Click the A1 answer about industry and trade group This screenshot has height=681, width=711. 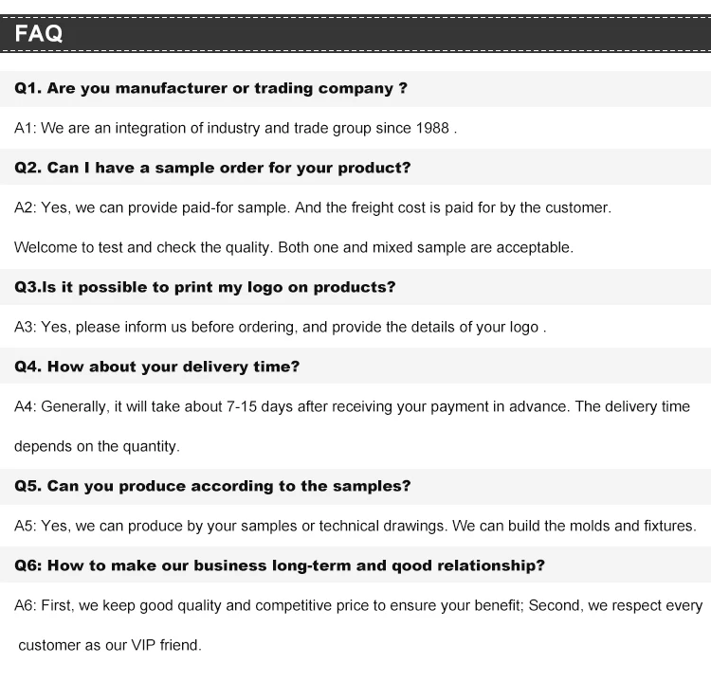click(236, 128)
